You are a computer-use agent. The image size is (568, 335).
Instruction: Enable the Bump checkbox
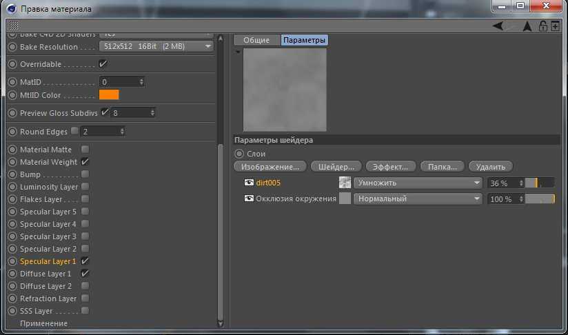tap(85, 174)
